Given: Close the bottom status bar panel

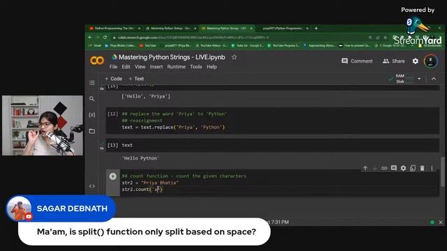Looking at the screenshot, I should [x=441, y=222].
